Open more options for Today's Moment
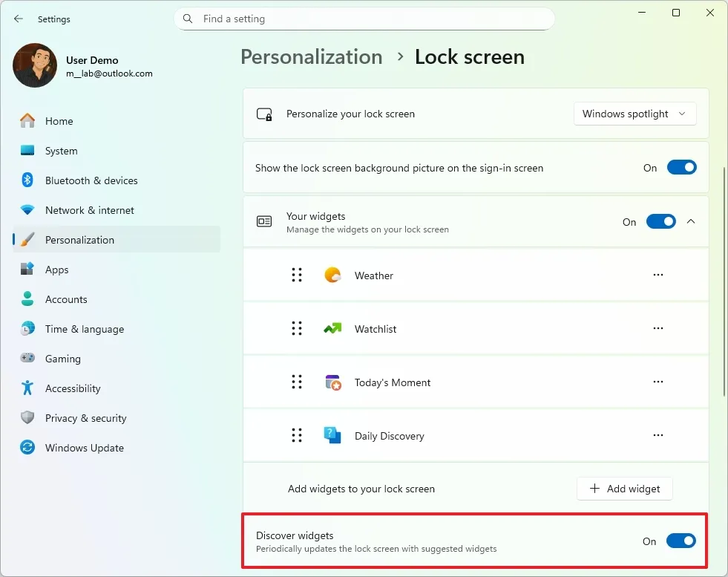The width and height of the screenshot is (728, 577). coord(658,382)
